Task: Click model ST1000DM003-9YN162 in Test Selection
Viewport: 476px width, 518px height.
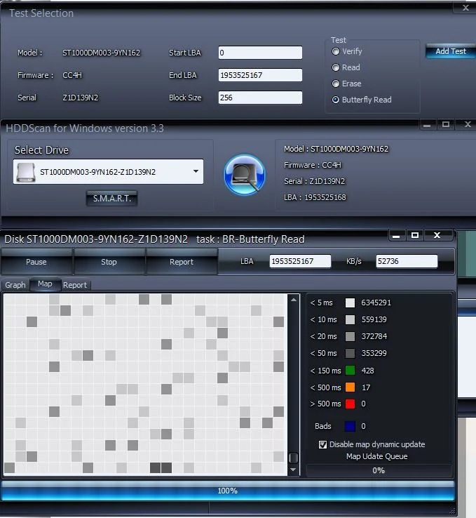Action: [101, 53]
